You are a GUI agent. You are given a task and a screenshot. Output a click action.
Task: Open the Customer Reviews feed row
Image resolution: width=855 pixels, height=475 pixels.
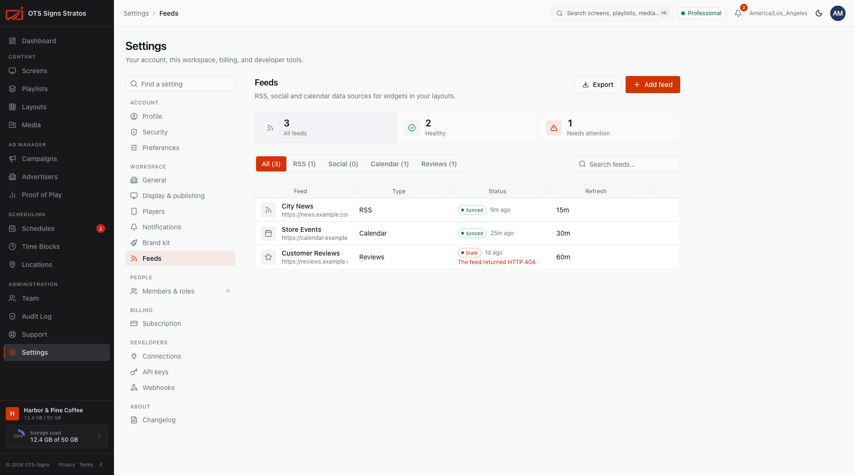pyautogui.click(x=467, y=257)
